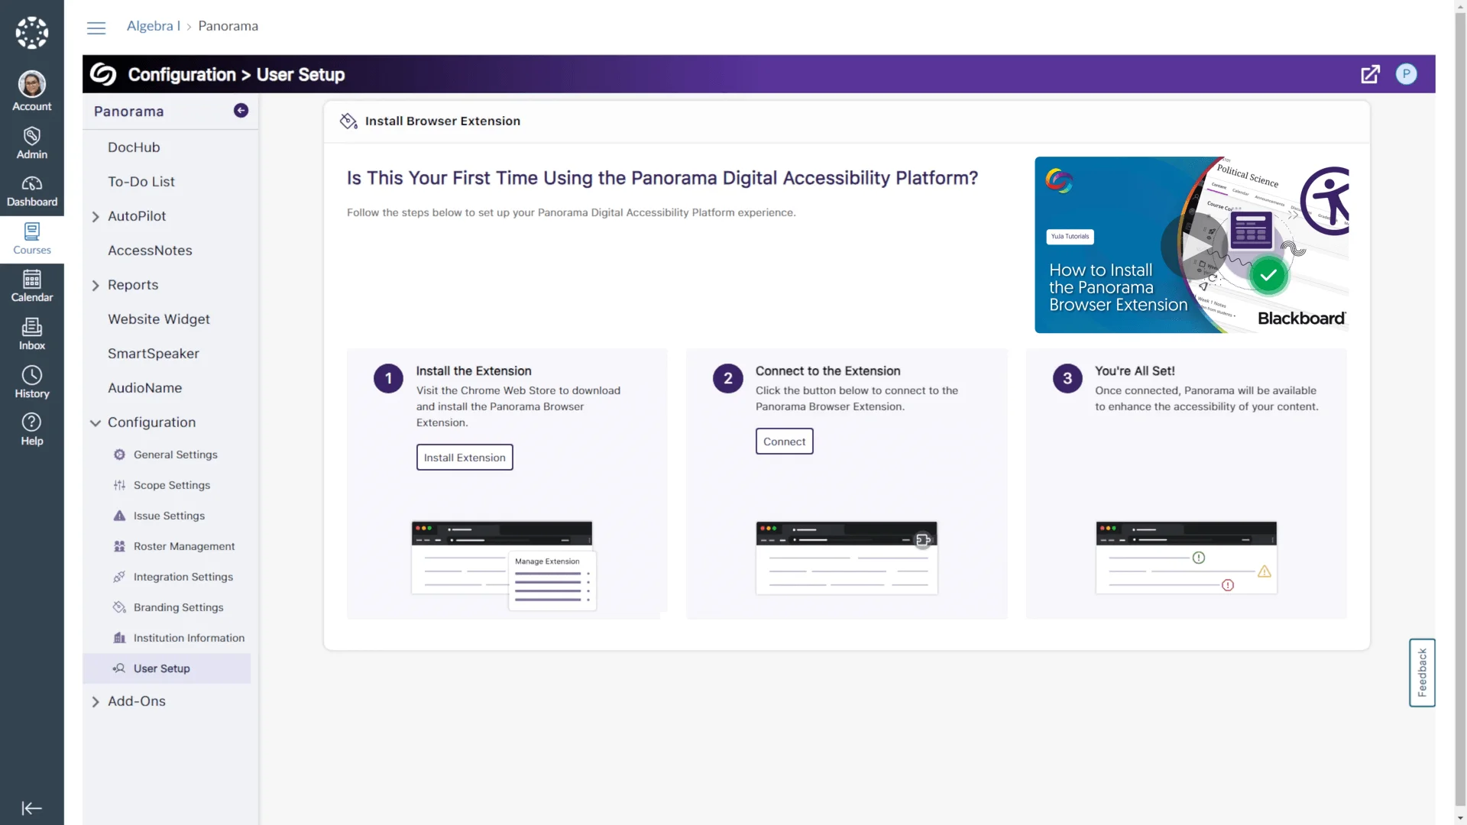
Task: Click the User Setup person icon
Action: 119,668
